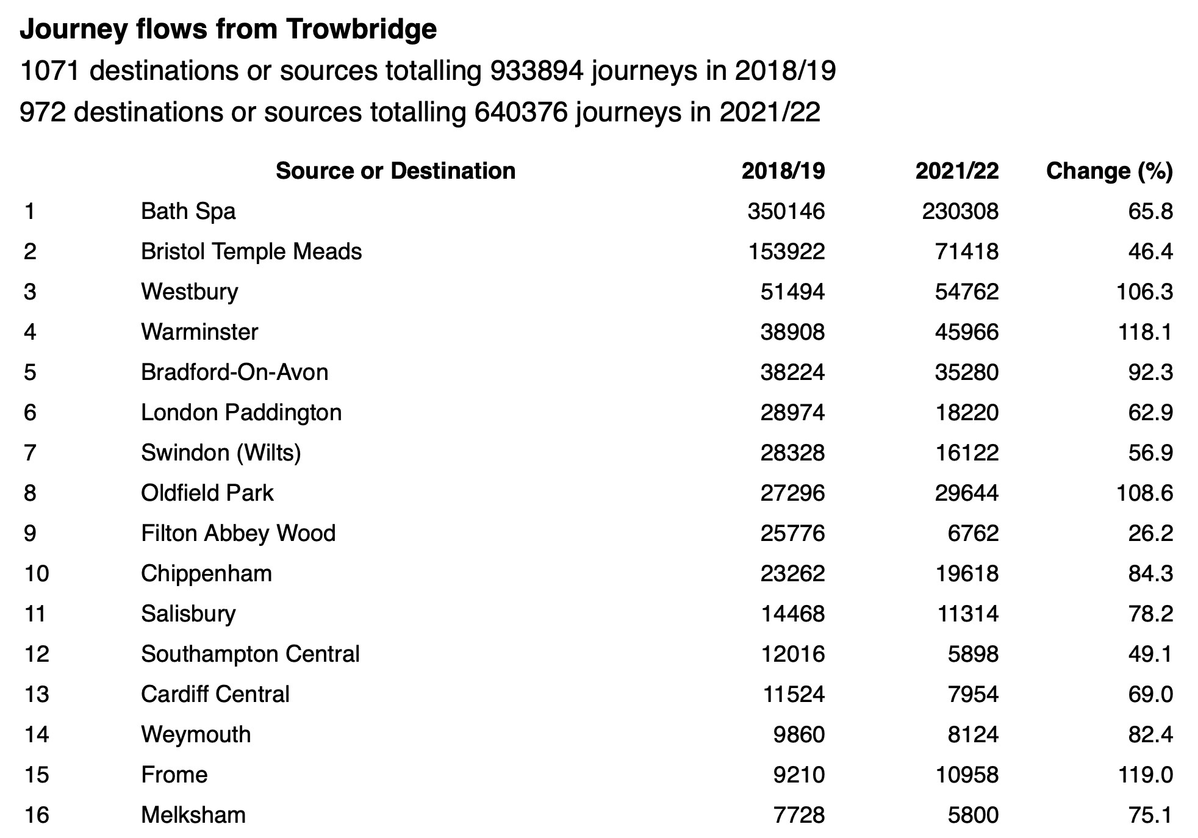Click the Southampton Central station name
This screenshot has width=1198, height=838.
[x=250, y=654]
